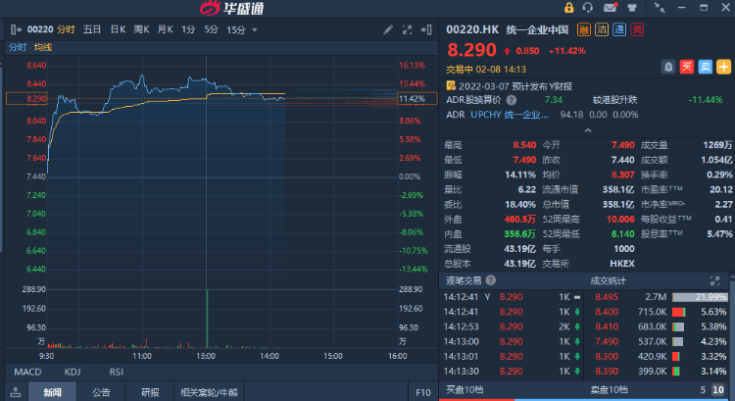The width and height of the screenshot is (735, 401).
Task: Show ADR conversion price help
Action: (512, 100)
